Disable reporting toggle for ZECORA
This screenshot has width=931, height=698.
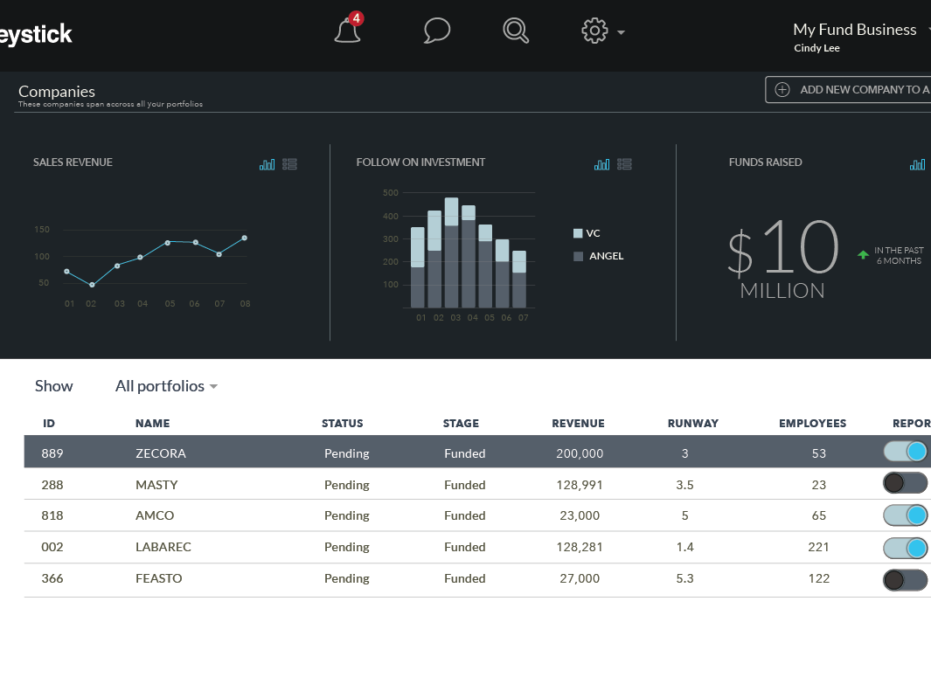pyautogui.click(x=906, y=452)
